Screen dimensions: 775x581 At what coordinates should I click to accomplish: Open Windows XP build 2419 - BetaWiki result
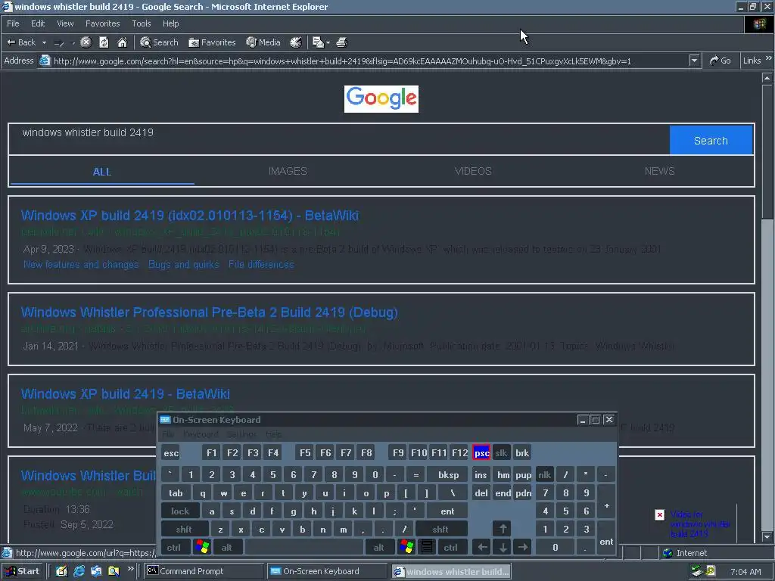[125, 393]
